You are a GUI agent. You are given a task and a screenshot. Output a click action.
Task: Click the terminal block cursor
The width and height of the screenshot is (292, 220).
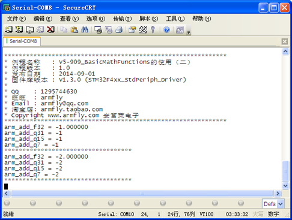coord(6,186)
